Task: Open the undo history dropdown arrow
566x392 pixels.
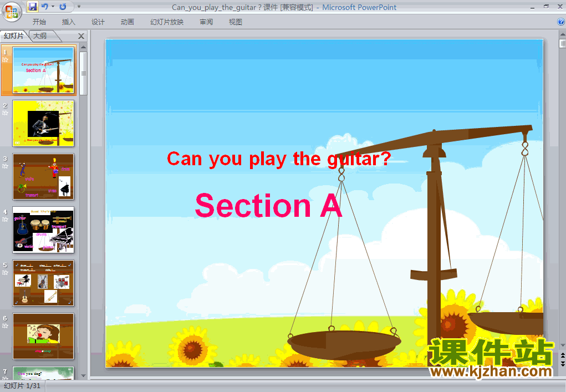Action: pyautogui.click(x=53, y=7)
